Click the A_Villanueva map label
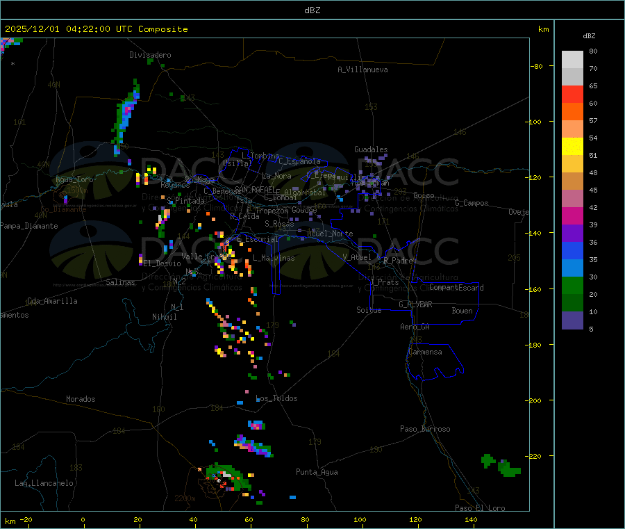 click(362, 70)
